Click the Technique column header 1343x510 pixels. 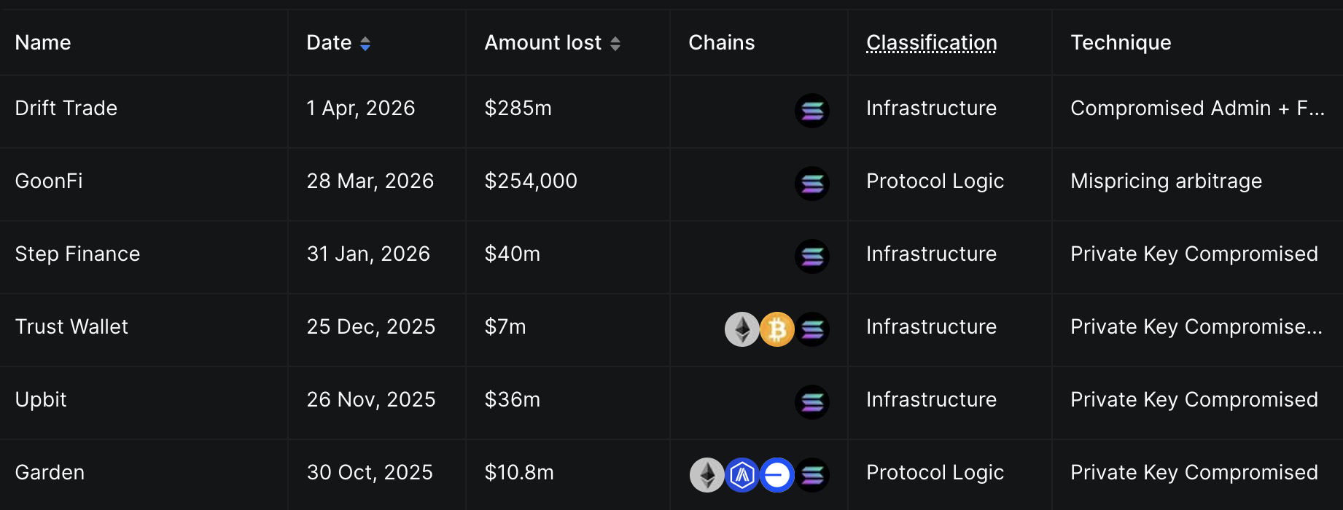tap(1121, 43)
